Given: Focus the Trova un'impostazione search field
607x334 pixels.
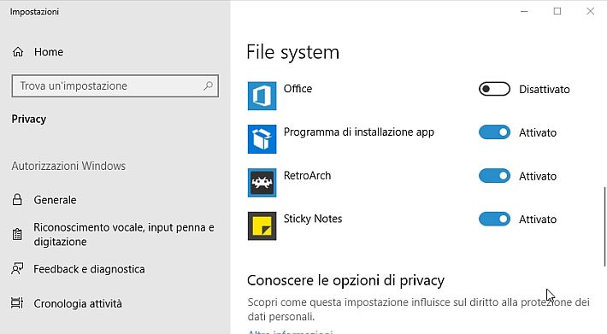Looking at the screenshot, I should [x=115, y=85].
